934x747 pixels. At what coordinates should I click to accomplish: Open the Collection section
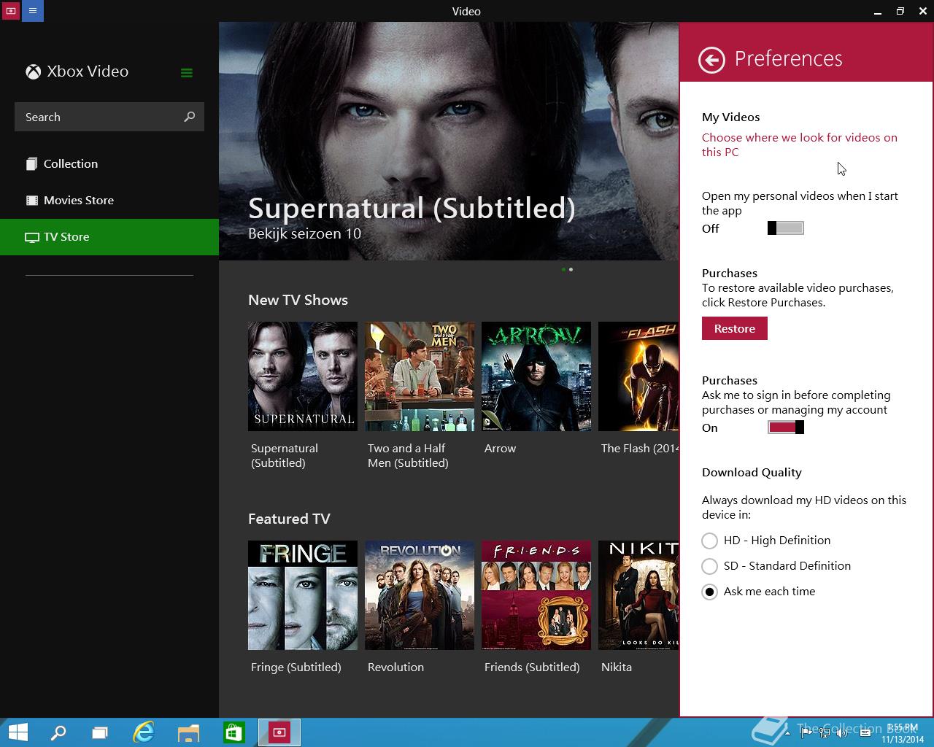(109, 163)
